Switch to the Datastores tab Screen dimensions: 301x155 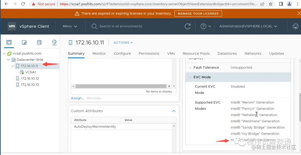click(227, 53)
